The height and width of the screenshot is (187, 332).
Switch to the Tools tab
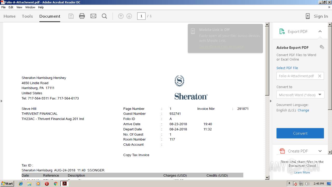pos(27,16)
